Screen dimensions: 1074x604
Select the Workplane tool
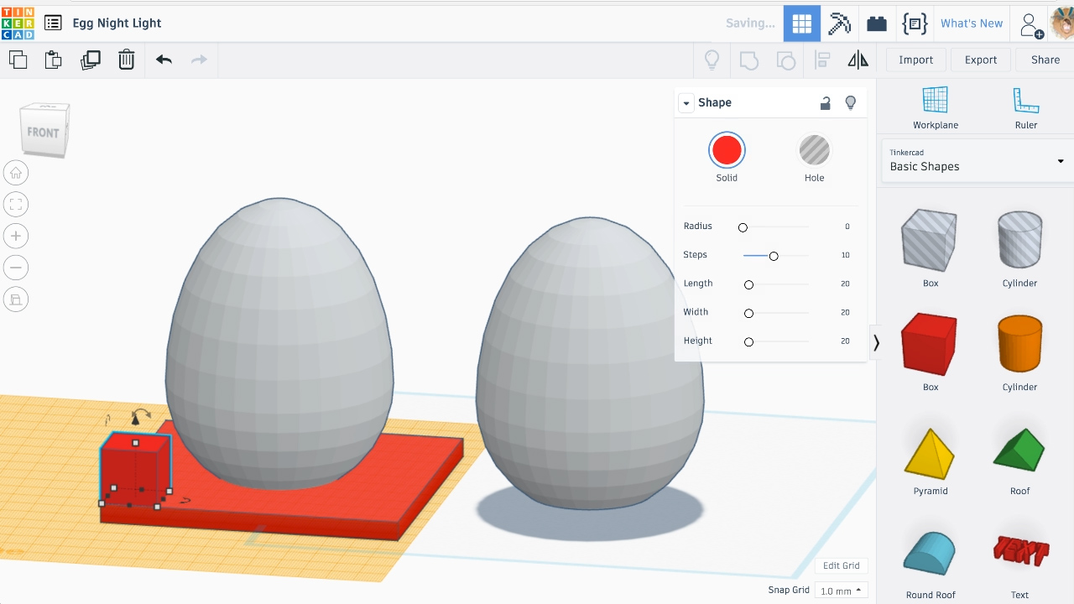(935, 107)
